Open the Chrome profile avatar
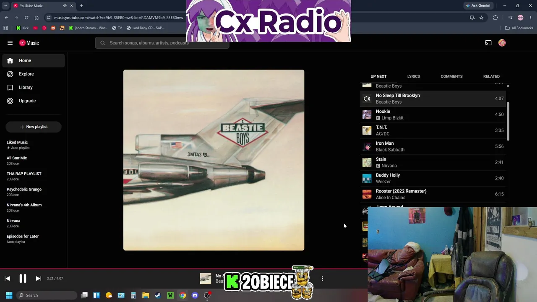Screen dimensions: 537x302 521,18
